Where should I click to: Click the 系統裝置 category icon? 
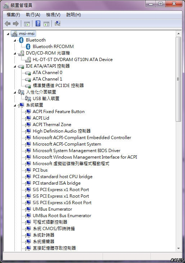click(21, 105)
